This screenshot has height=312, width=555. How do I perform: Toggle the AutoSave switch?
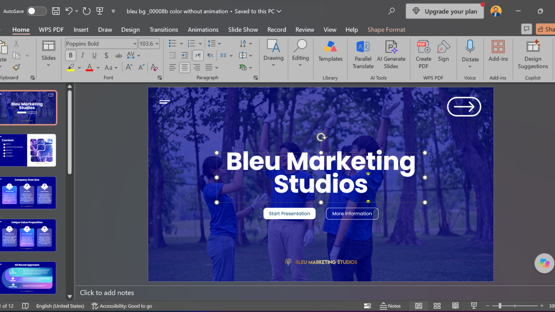36,11
